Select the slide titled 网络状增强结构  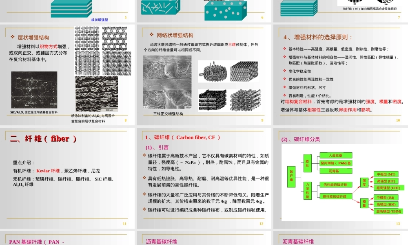(204, 75)
